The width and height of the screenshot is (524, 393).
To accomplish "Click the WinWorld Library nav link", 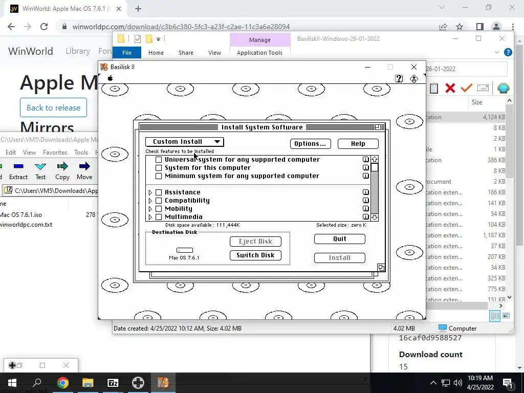I will pos(78,51).
